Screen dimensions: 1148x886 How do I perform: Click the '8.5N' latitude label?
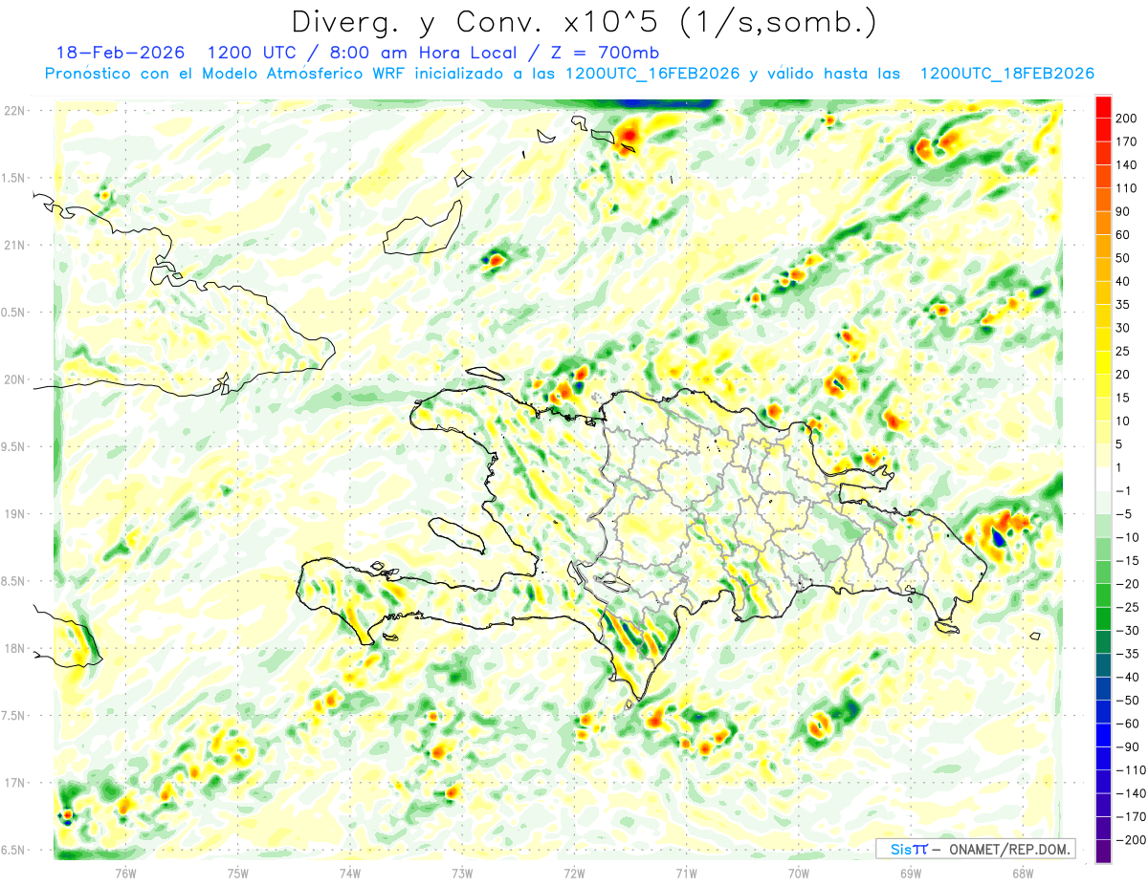pos(13,581)
